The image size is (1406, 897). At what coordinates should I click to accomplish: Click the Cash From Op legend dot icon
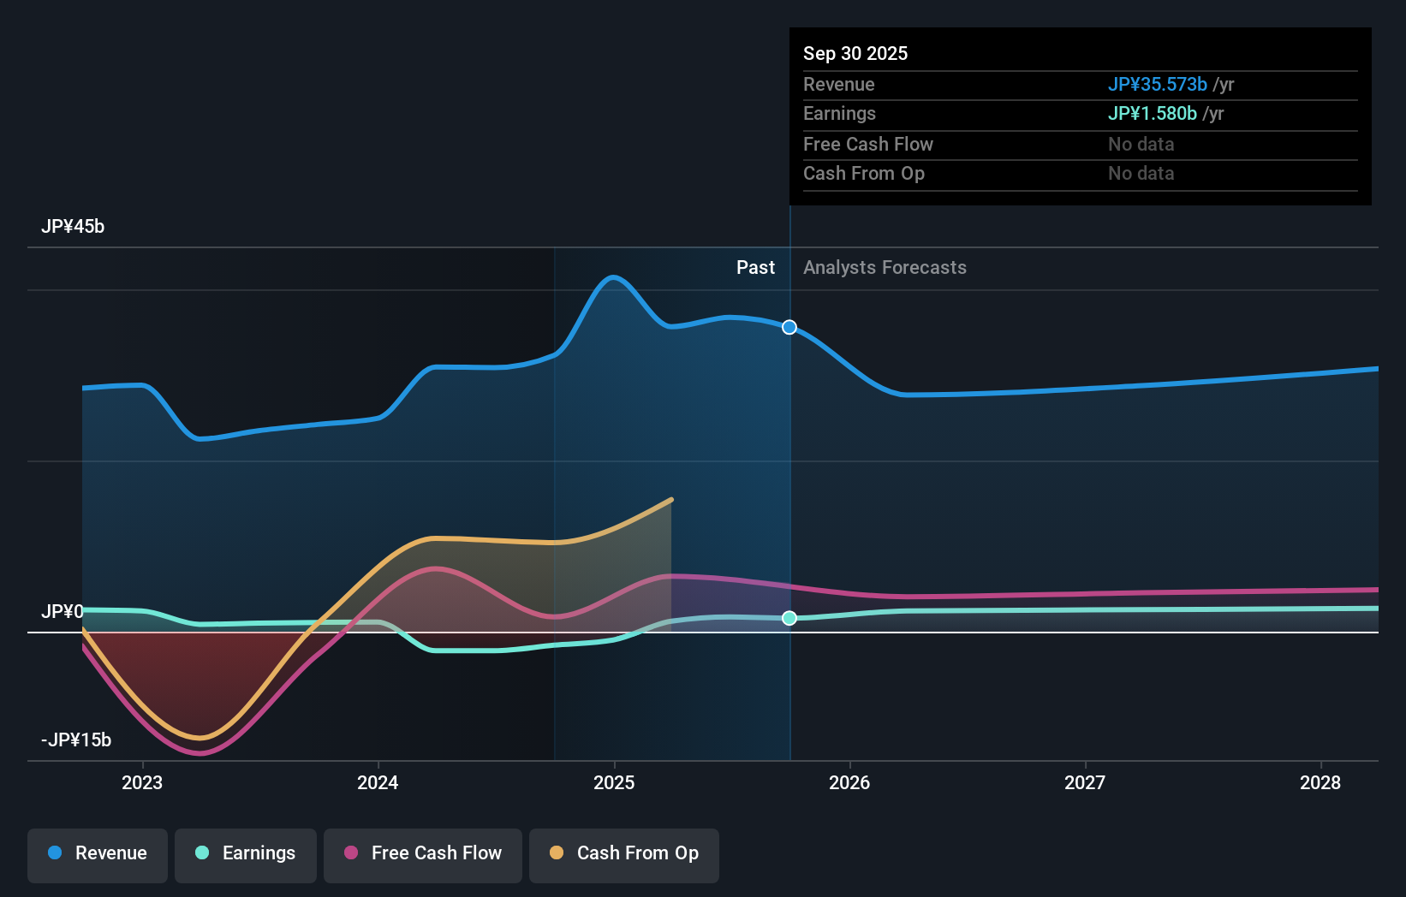[557, 853]
